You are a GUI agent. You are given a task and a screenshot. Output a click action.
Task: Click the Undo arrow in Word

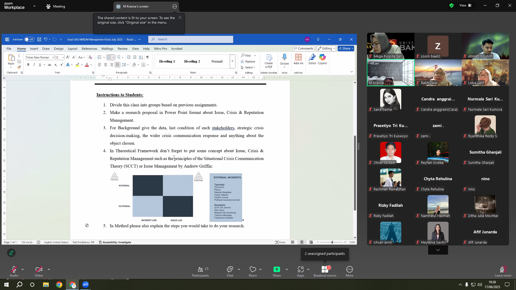pos(45,39)
